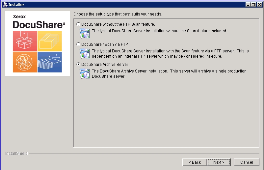This screenshot has height=170, width=264.
Task: Close the Installer window
Action: click(x=259, y=5)
